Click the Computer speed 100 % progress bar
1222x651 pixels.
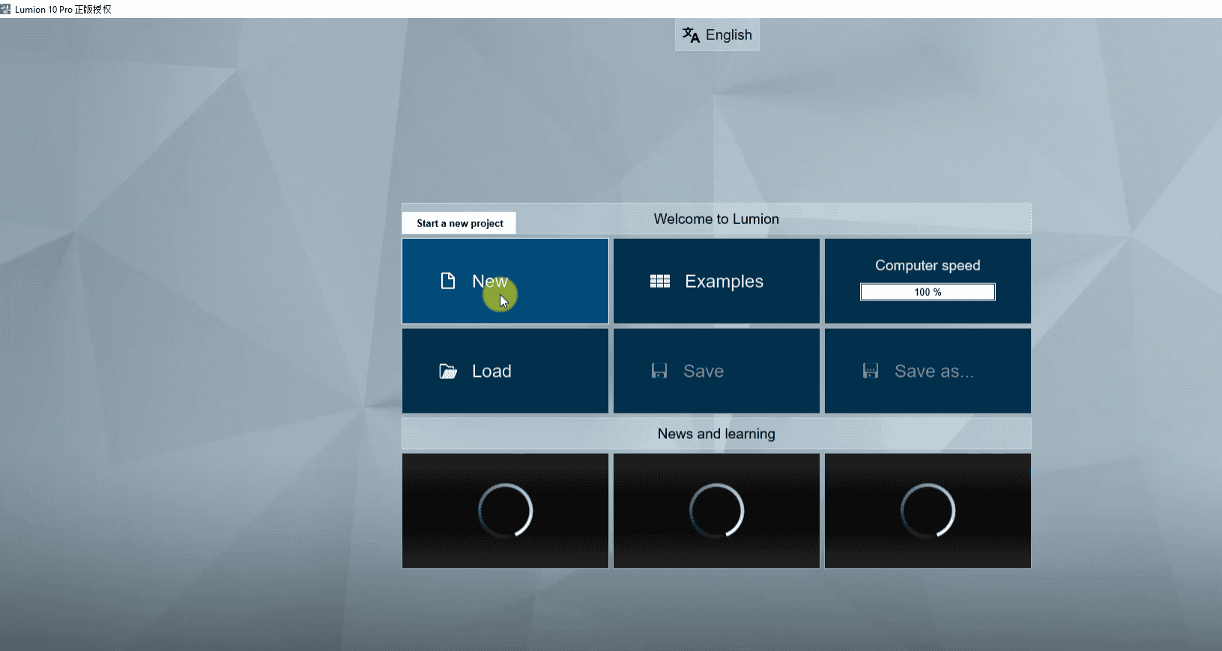tap(928, 292)
